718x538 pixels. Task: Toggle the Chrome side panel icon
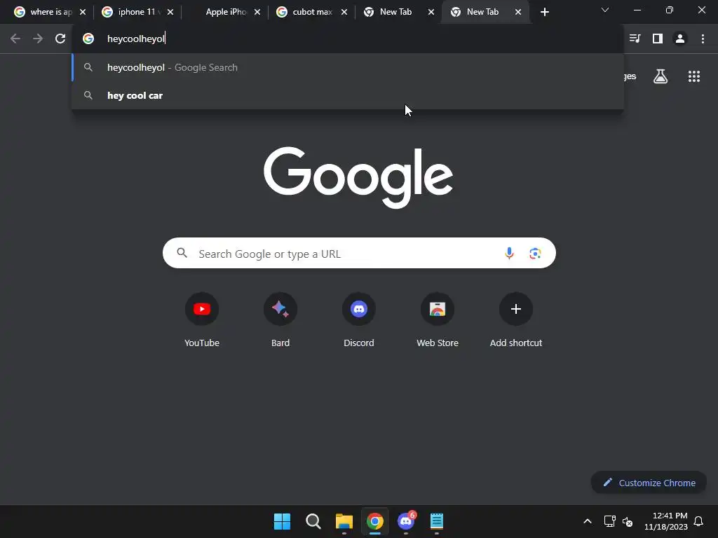658,39
